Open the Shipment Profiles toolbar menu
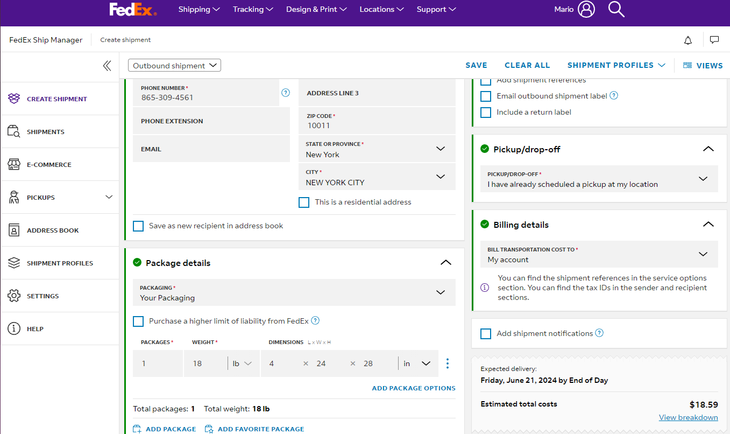The image size is (730, 434). [617, 65]
